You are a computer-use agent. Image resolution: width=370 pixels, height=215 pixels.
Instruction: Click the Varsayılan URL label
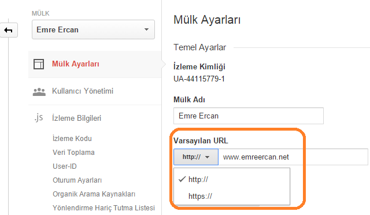click(201, 140)
